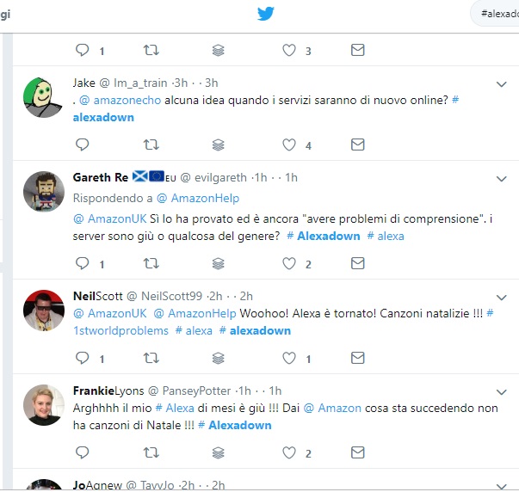
Task: Retweet Gareth Re's AmazonUK tweet
Action: [151, 263]
